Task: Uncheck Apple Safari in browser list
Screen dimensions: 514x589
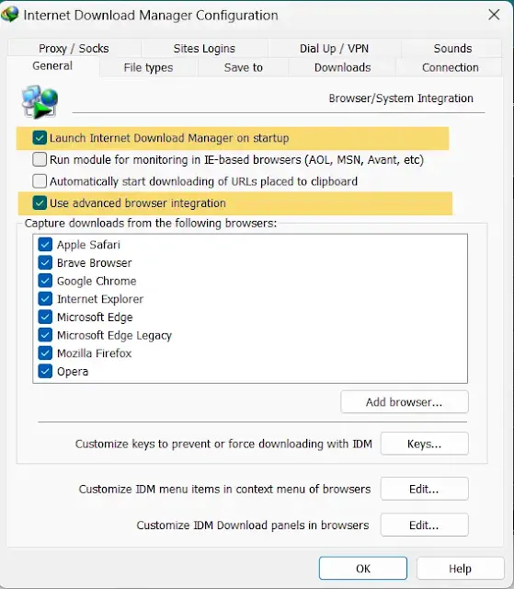Action: pos(45,245)
